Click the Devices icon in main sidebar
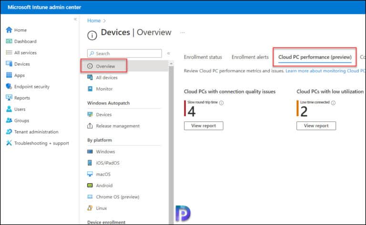The height and width of the screenshot is (225, 366). tap(9, 64)
